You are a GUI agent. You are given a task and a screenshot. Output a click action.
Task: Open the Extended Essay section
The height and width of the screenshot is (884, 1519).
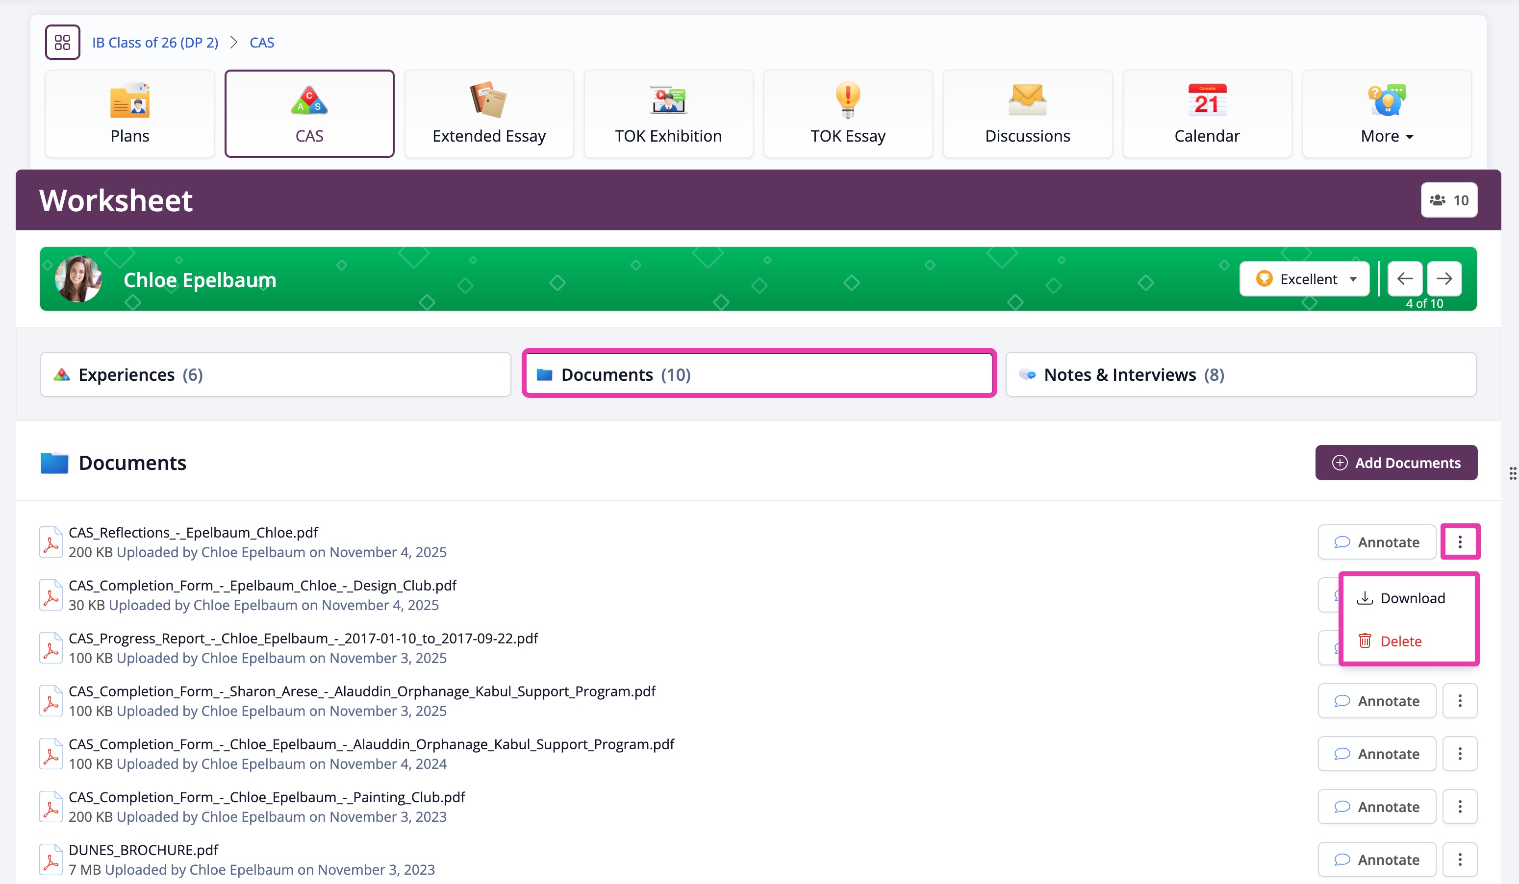pyautogui.click(x=488, y=113)
